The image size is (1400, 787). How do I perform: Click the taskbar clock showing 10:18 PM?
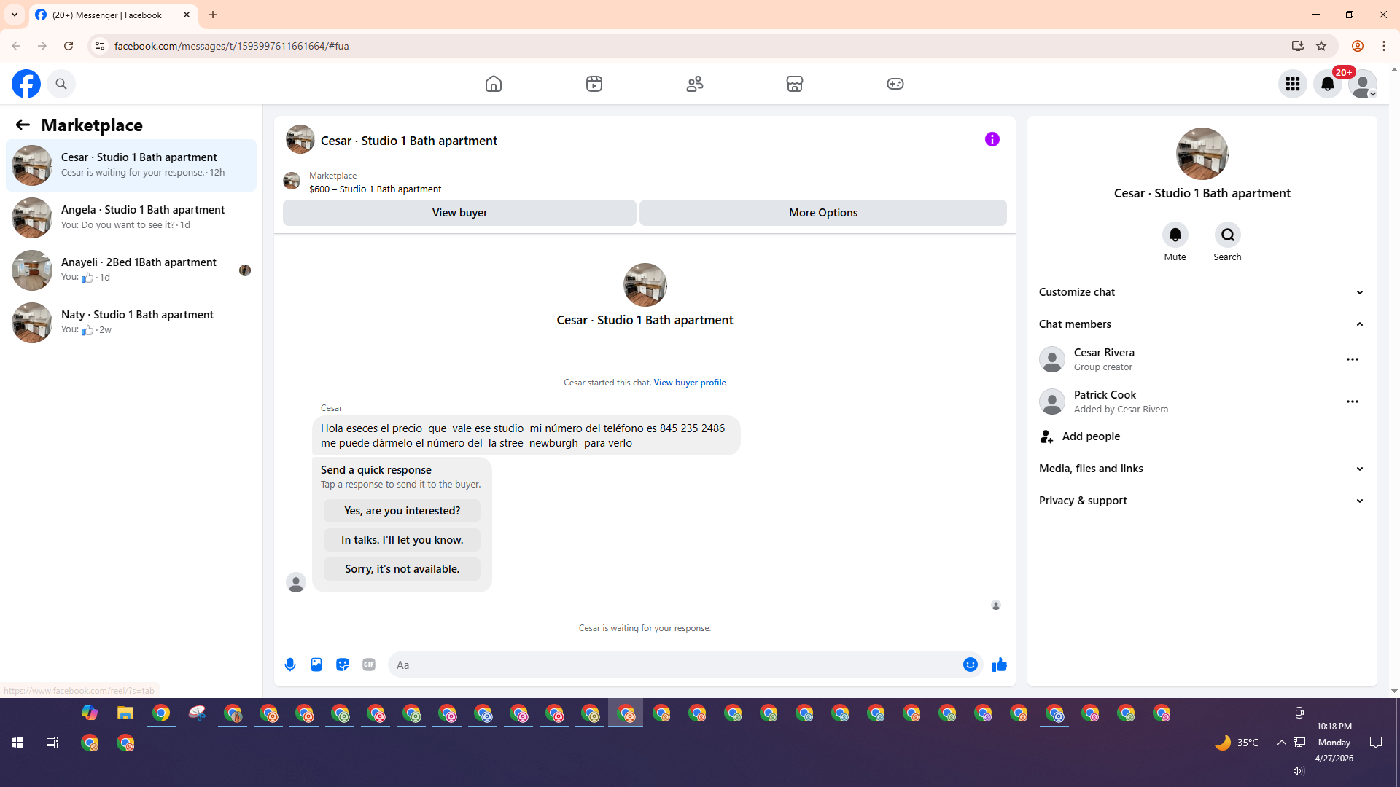click(x=1334, y=727)
